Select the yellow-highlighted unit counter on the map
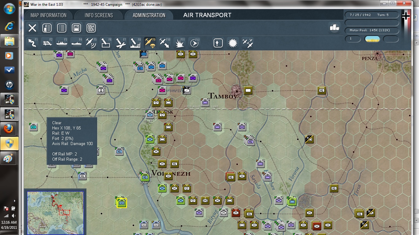 [121, 203]
